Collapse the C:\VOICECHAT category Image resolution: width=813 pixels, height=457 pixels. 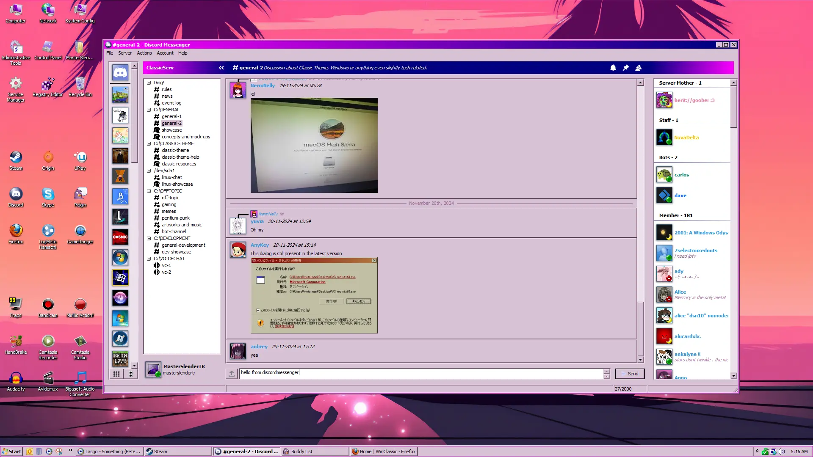[149, 259]
